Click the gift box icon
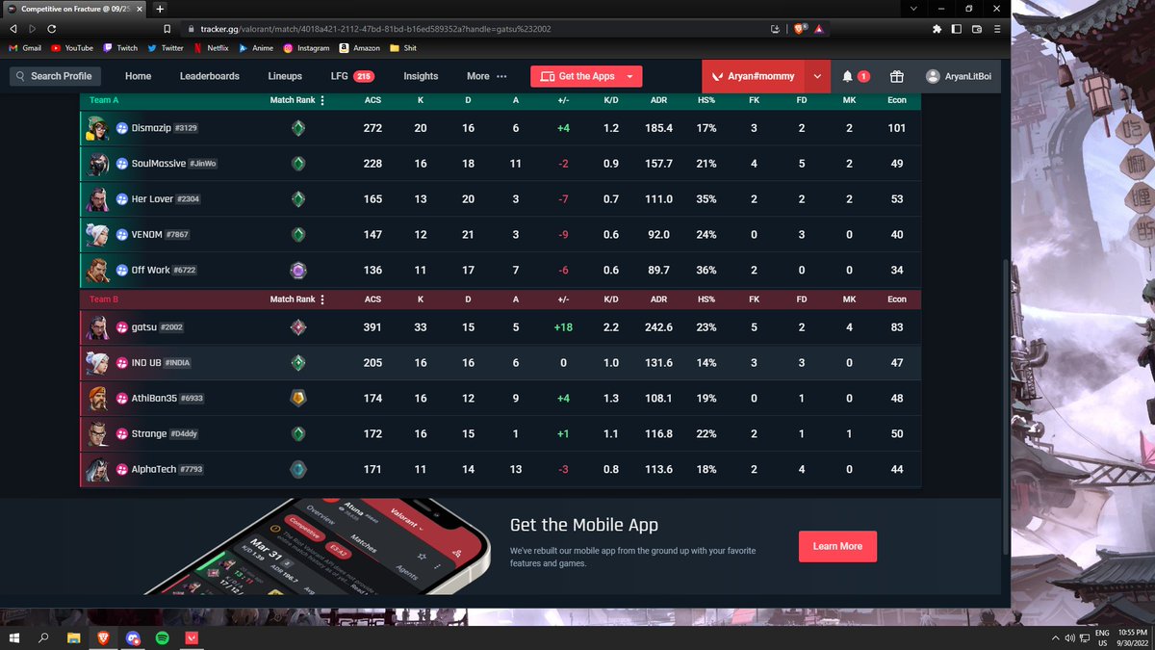Image resolution: width=1155 pixels, height=650 pixels. [896, 76]
